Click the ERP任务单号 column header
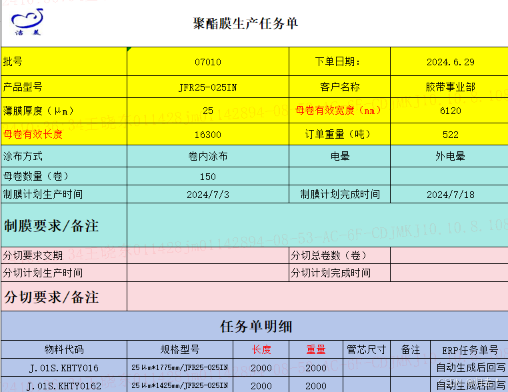This screenshot has height=392, width=508. point(469,349)
